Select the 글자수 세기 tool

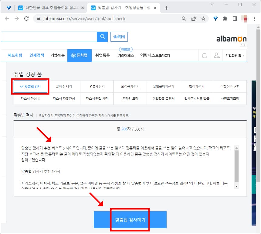(x=63, y=86)
